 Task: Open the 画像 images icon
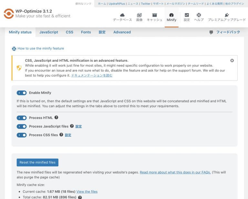click(x=139, y=15)
